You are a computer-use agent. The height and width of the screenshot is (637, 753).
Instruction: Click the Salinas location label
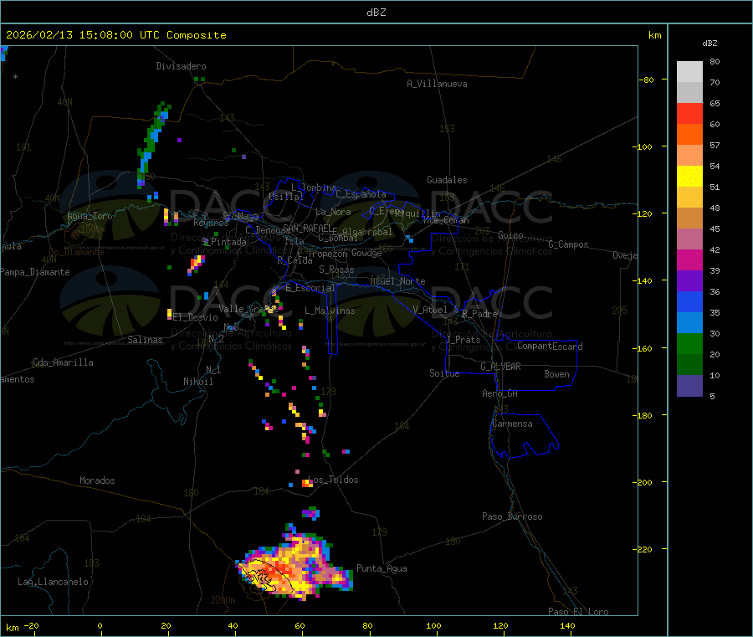[145, 340]
